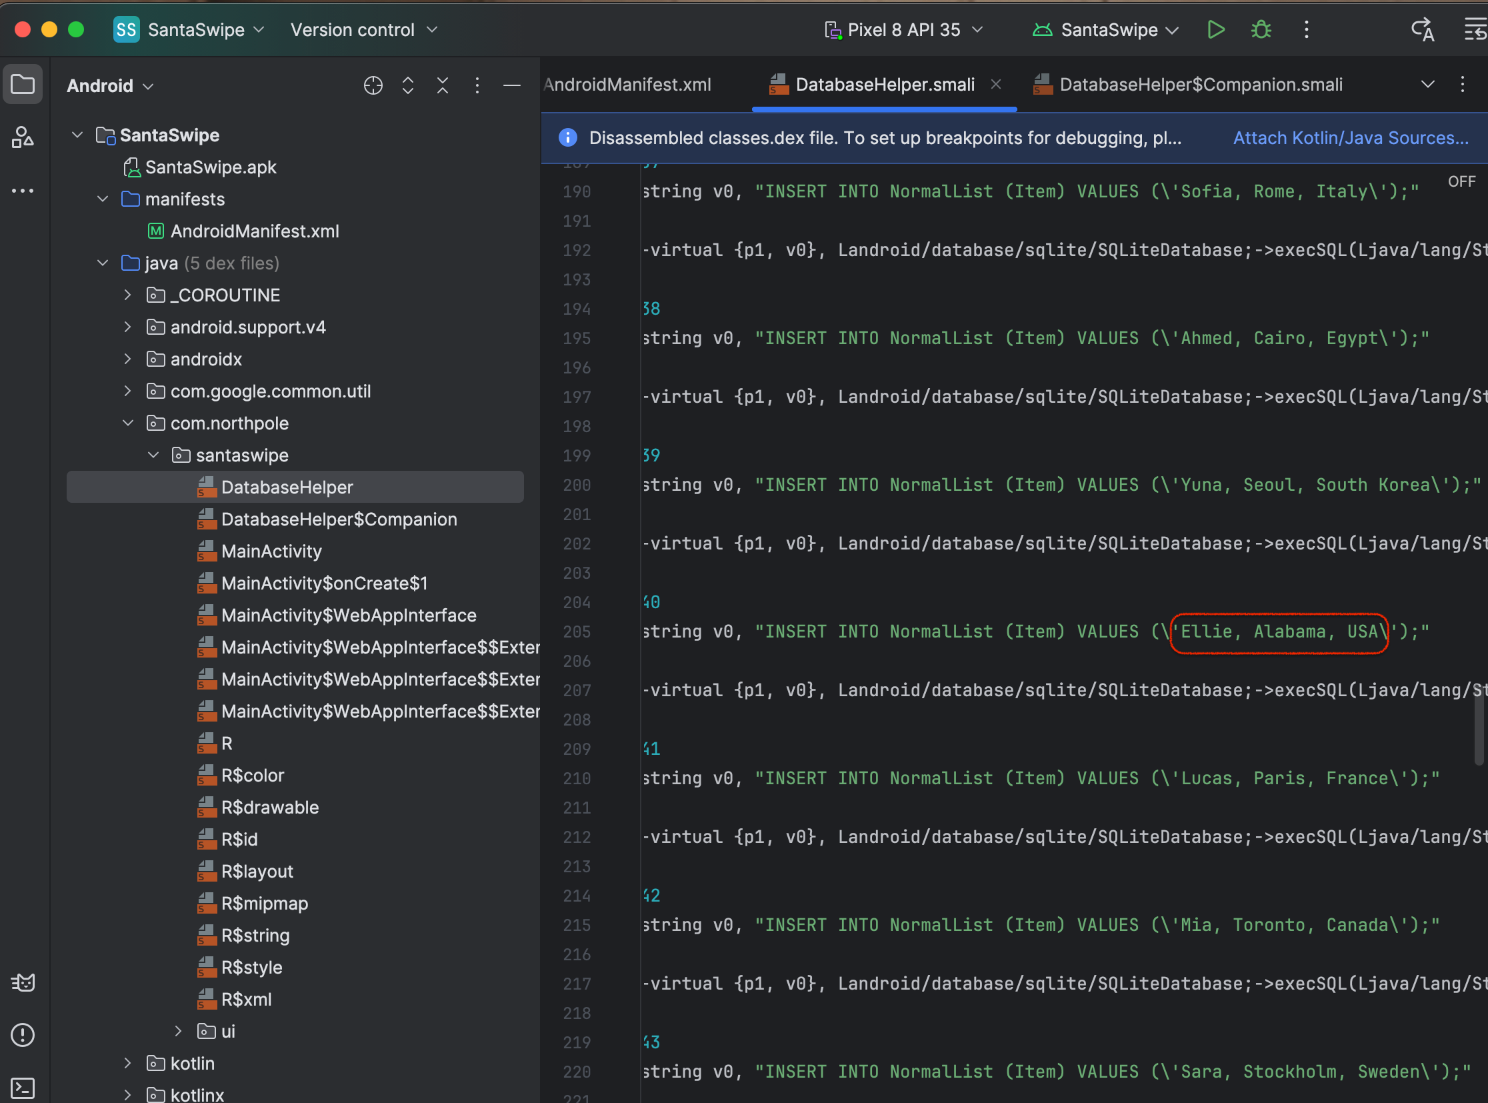Image resolution: width=1488 pixels, height=1103 pixels.
Task: Open the Logcat tool window icon
Action: tap(23, 982)
